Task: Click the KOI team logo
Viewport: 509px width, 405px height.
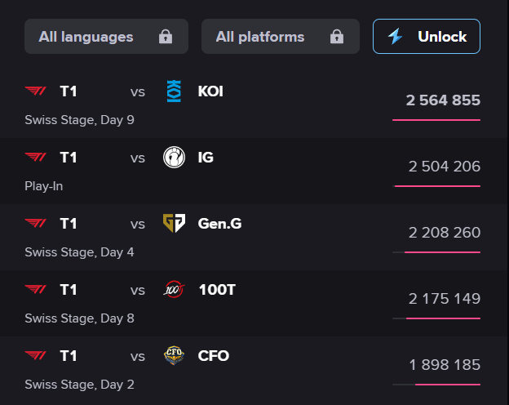Action: [x=174, y=91]
